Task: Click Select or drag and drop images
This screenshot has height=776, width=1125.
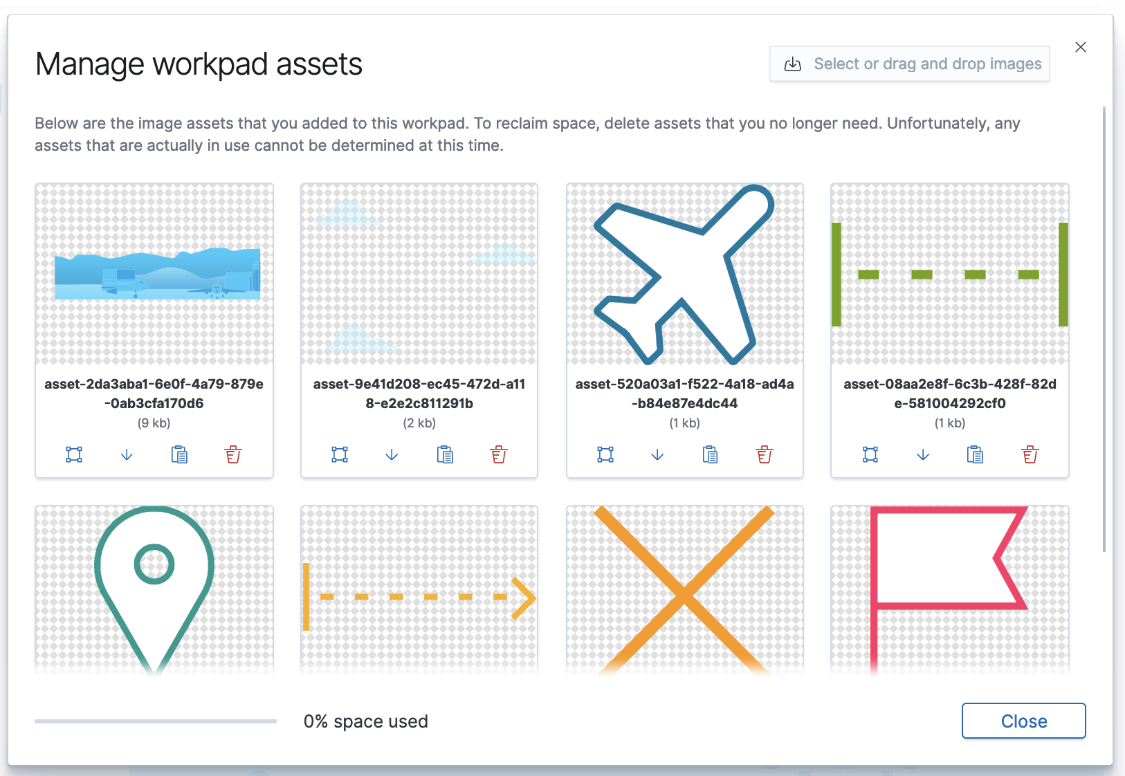Action: click(909, 64)
